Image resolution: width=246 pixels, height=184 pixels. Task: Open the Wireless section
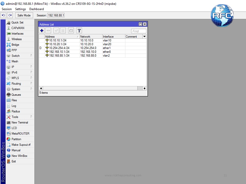click(x=20, y=39)
